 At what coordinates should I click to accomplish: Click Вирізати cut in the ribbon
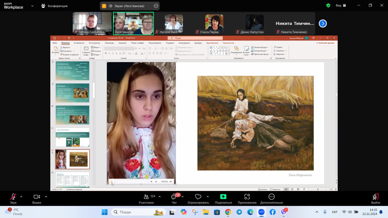(65, 48)
